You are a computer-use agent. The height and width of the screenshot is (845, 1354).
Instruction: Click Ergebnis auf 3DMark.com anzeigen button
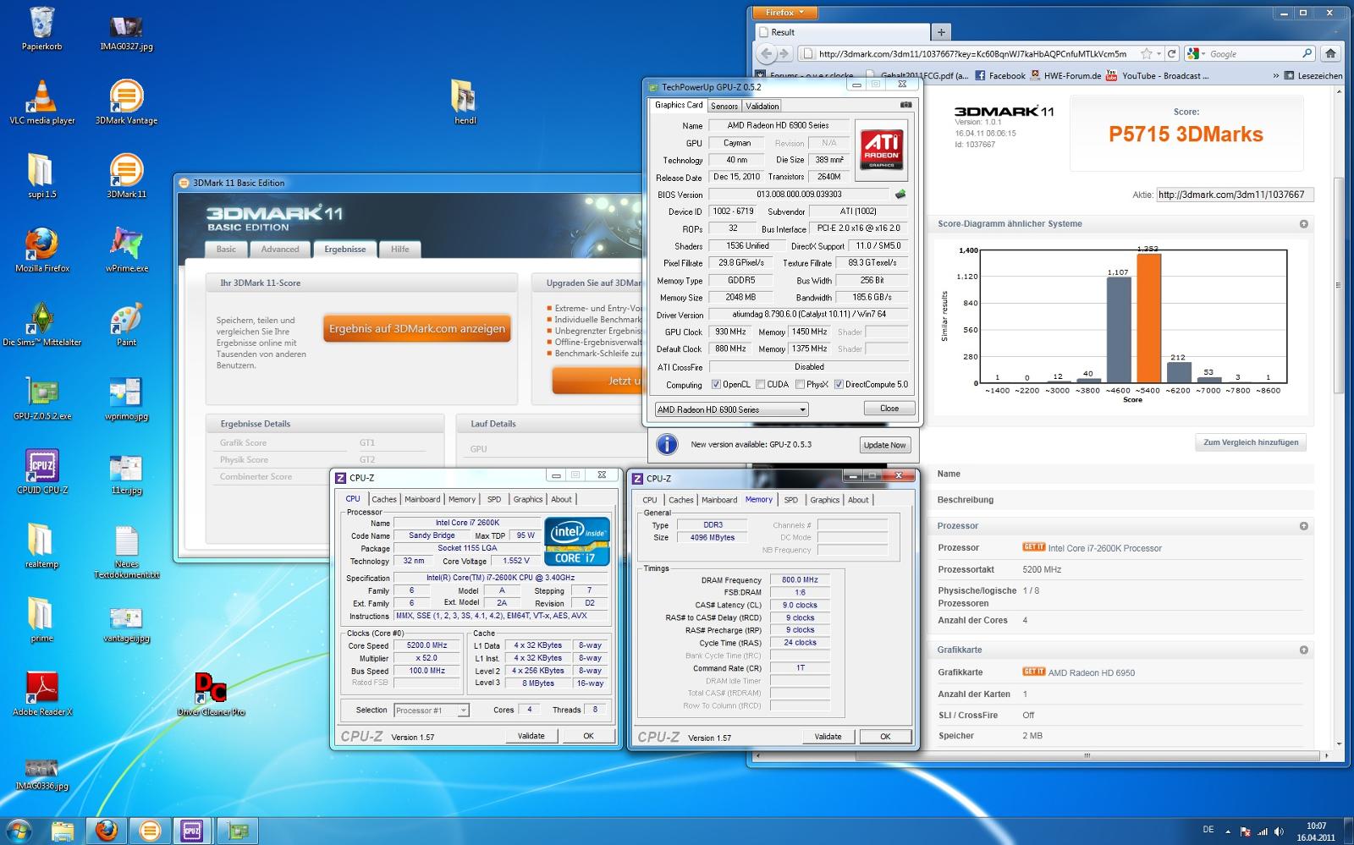pyautogui.click(x=416, y=329)
